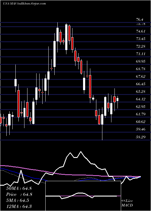Click the 60.62 price axis label
Image resolution: width=151 pixels, height=211 pixels.
click(x=141, y=122)
